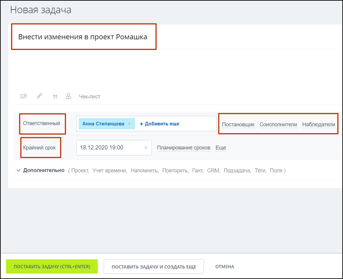343x279 pixels.
Task: Expand the Дополнительно section chevron
Action: [19, 171]
